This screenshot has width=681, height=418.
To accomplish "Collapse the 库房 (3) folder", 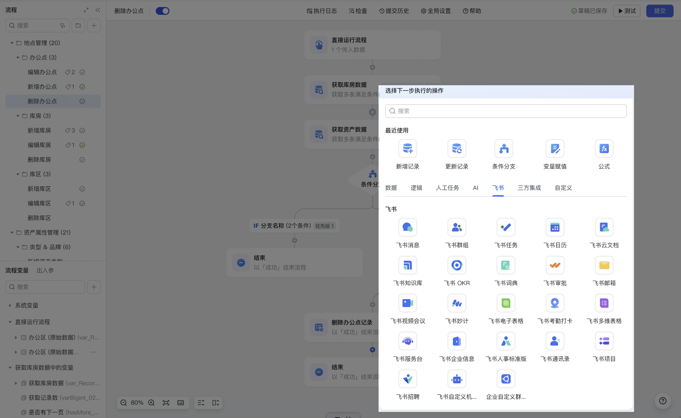I will pos(18,116).
